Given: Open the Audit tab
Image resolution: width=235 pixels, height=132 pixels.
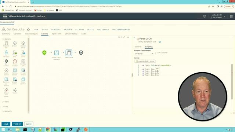Looking at the screenshot, I should (83, 34).
